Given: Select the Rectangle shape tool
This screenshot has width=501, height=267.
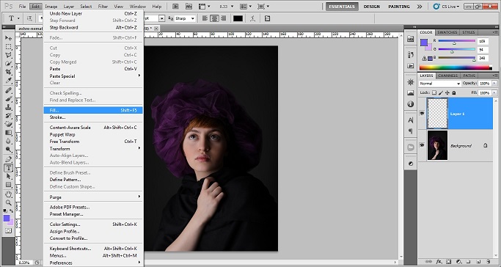Looking at the screenshot, I should [8, 185].
